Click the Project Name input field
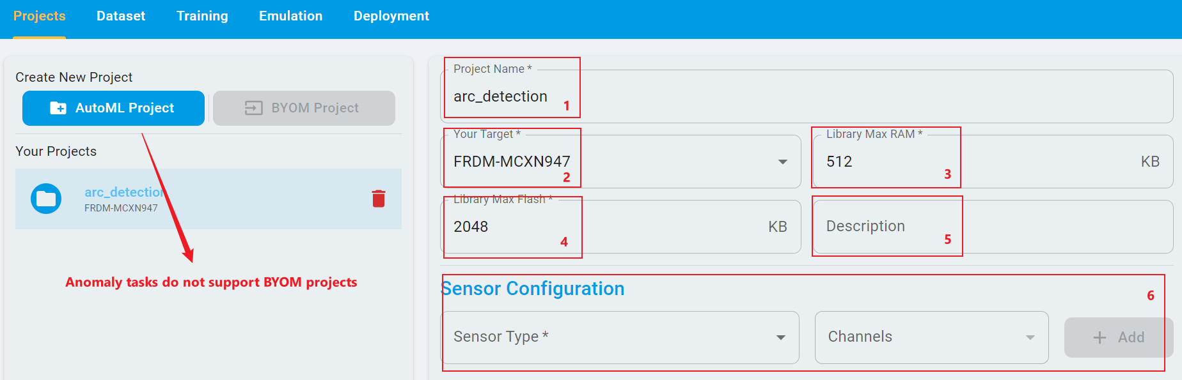Screen dimensions: 1182x380 click(806, 96)
